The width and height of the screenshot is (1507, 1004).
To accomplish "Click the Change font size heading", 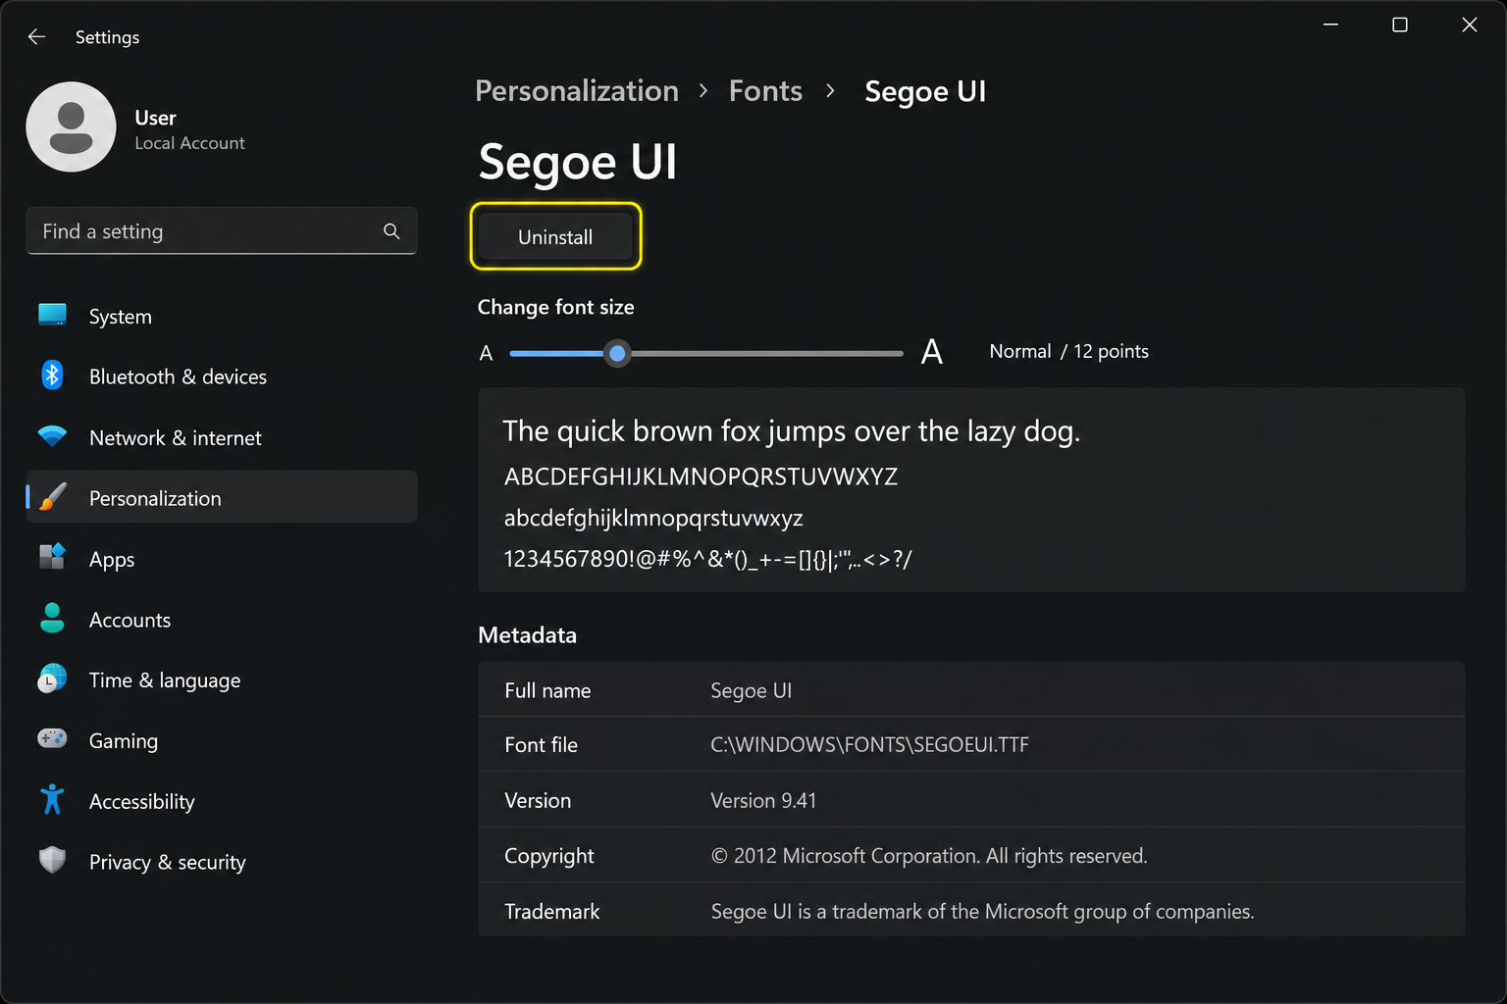I will [555, 307].
